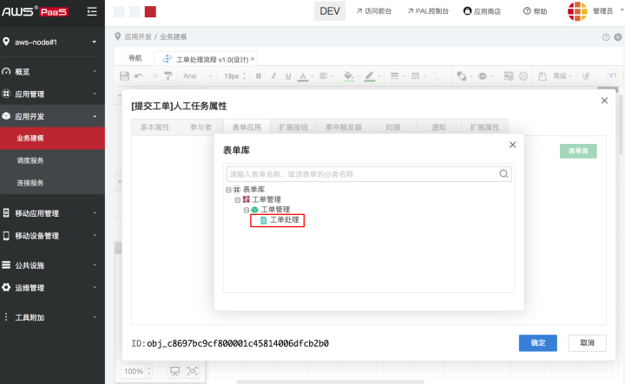The width and height of the screenshot is (625, 384).
Task: Toggle italic formatting
Action: 273,76
